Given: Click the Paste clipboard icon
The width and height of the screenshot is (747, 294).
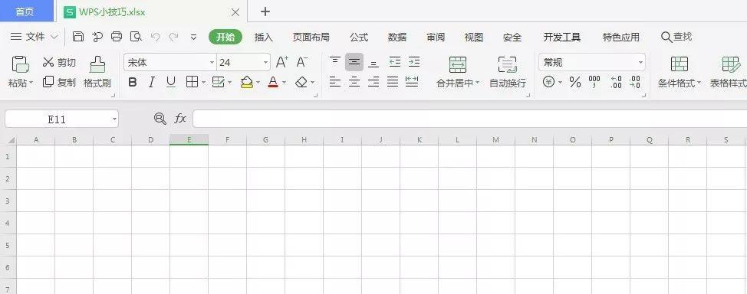Looking at the screenshot, I should [21, 64].
